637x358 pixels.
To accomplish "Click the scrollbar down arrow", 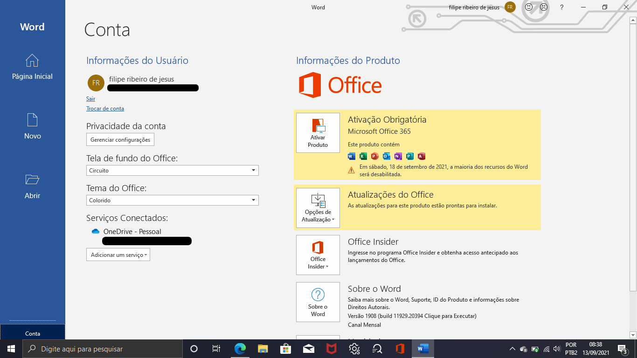I will [633, 335].
